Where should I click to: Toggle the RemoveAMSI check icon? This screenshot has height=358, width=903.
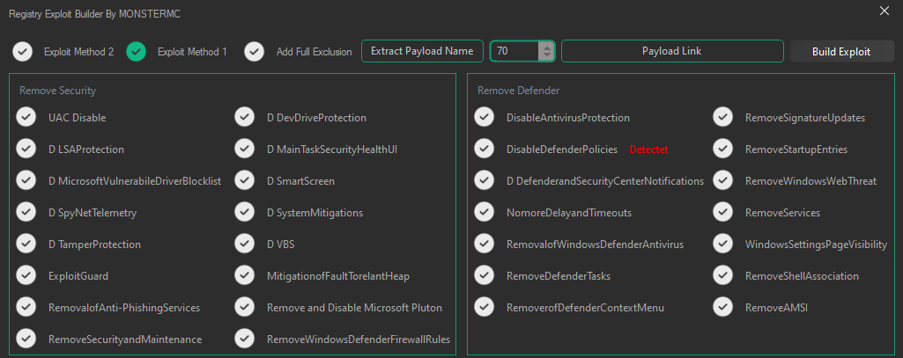[722, 307]
